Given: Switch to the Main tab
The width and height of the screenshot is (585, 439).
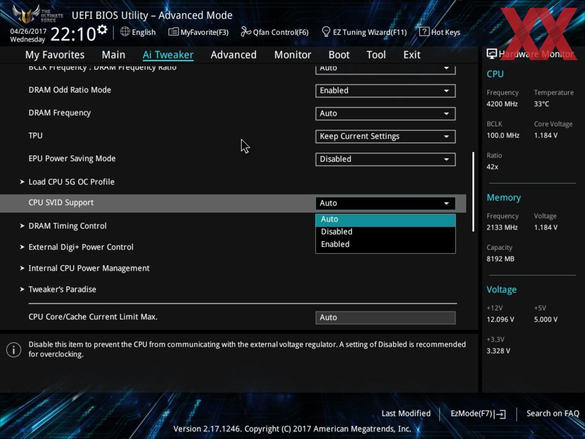Looking at the screenshot, I should click(x=114, y=55).
